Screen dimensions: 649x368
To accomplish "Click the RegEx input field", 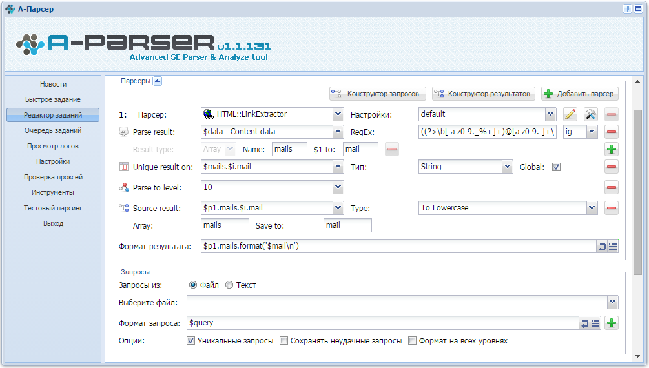I will click(x=487, y=132).
